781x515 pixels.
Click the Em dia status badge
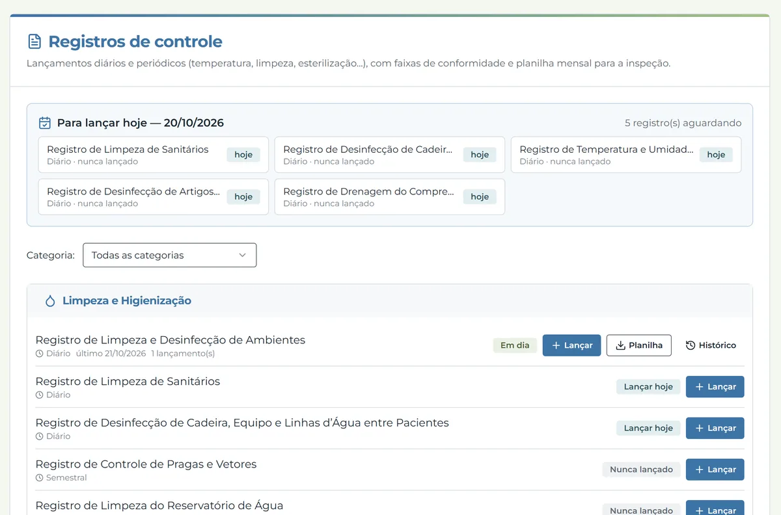coord(515,345)
